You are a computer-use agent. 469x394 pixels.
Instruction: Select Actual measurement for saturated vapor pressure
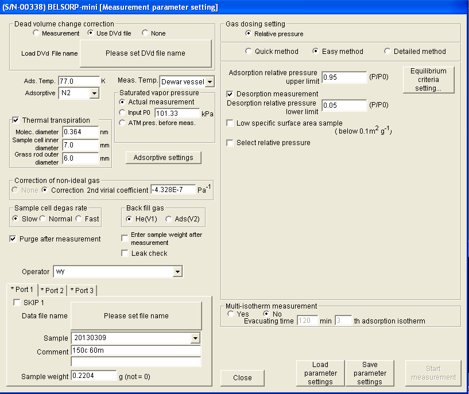[x=122, y=102]
